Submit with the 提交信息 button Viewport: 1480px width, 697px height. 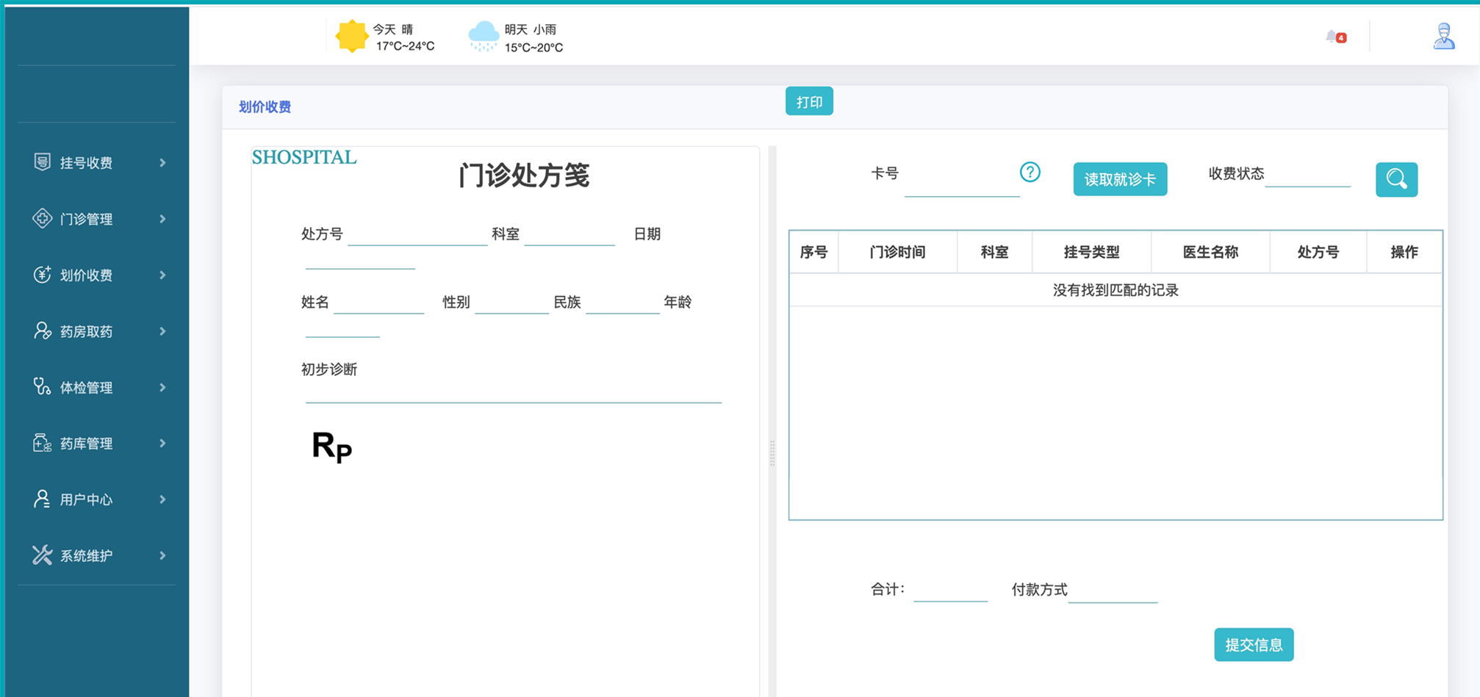1253,645
